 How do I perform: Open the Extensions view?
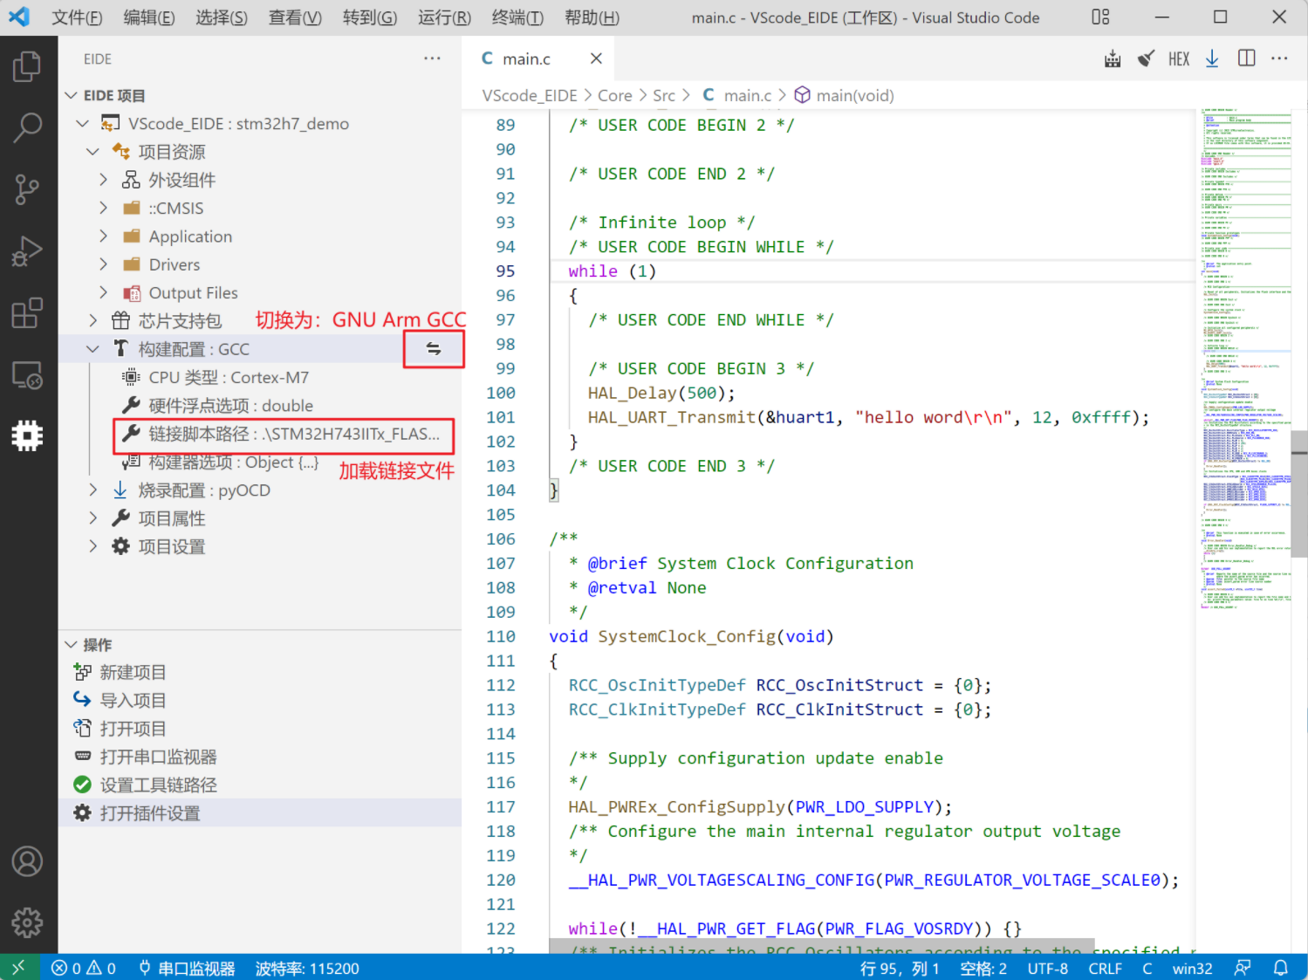point(27,312)
